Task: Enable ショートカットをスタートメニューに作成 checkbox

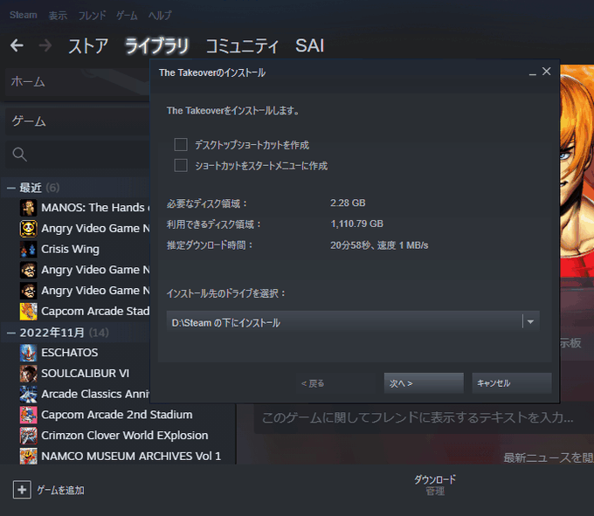Action: click(x=181, y=165)
